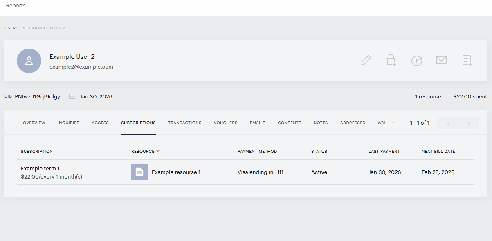Go to previous page of results

pyautogui.click(x=448, y=123)
